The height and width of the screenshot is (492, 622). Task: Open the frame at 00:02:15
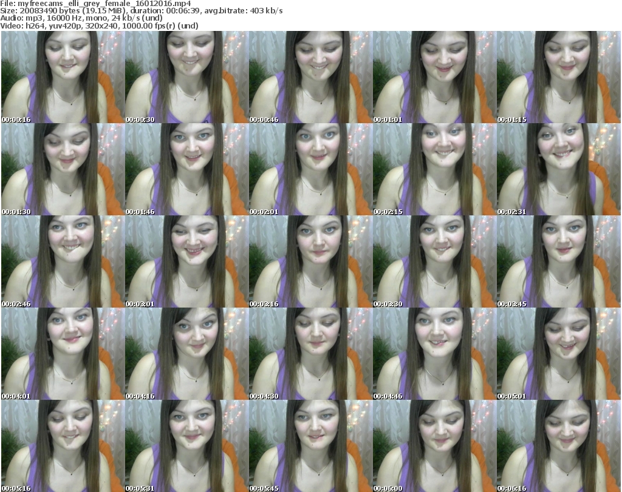[x=434, y=169]
